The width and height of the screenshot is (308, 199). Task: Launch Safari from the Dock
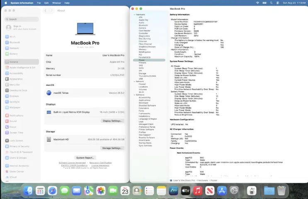point(52,191)
